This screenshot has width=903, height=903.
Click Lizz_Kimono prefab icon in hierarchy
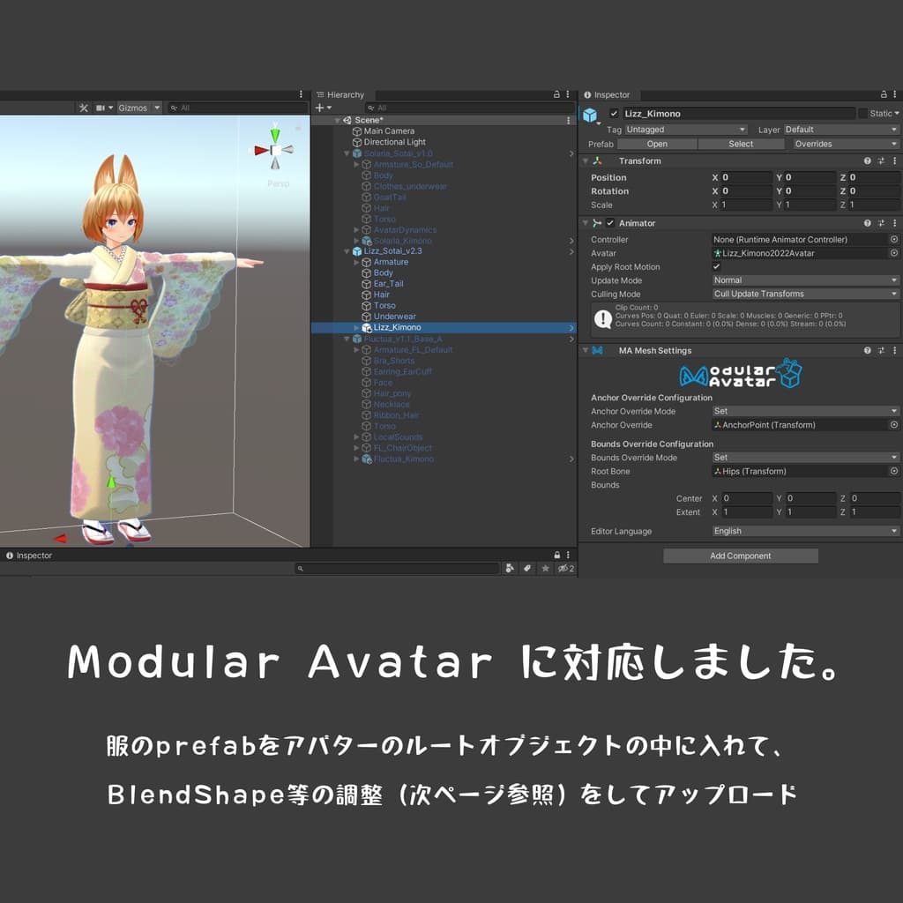tap(366, 328)
